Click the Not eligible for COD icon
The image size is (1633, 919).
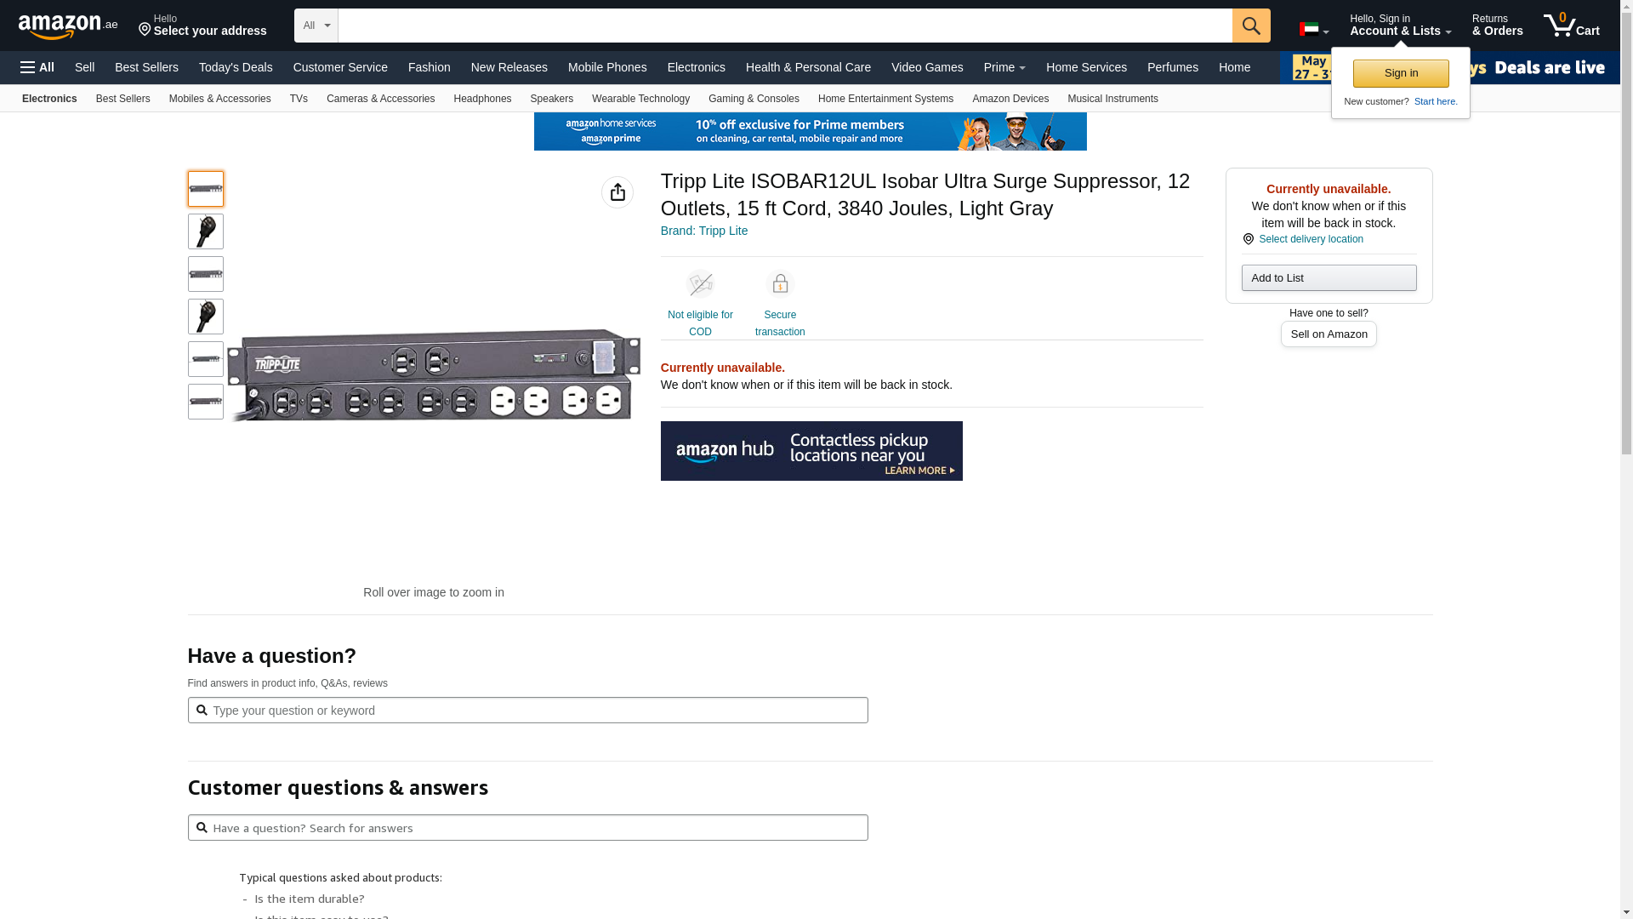(700, 284)
